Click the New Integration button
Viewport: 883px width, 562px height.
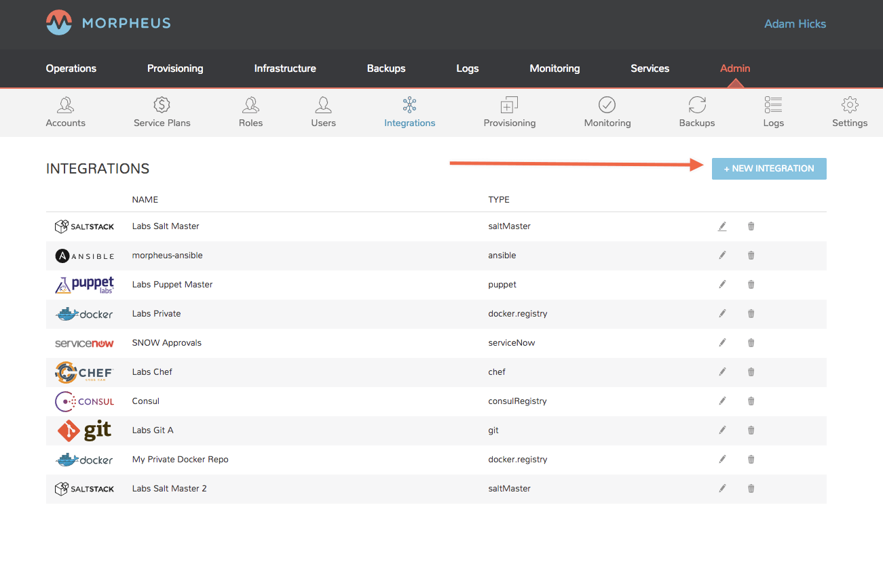[769, 169]
